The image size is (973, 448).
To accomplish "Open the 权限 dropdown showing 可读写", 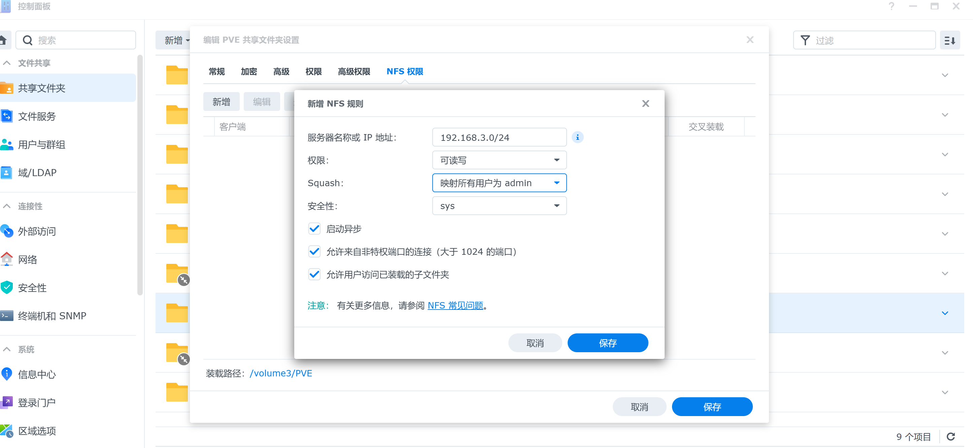I will click(x=499, y=160).
